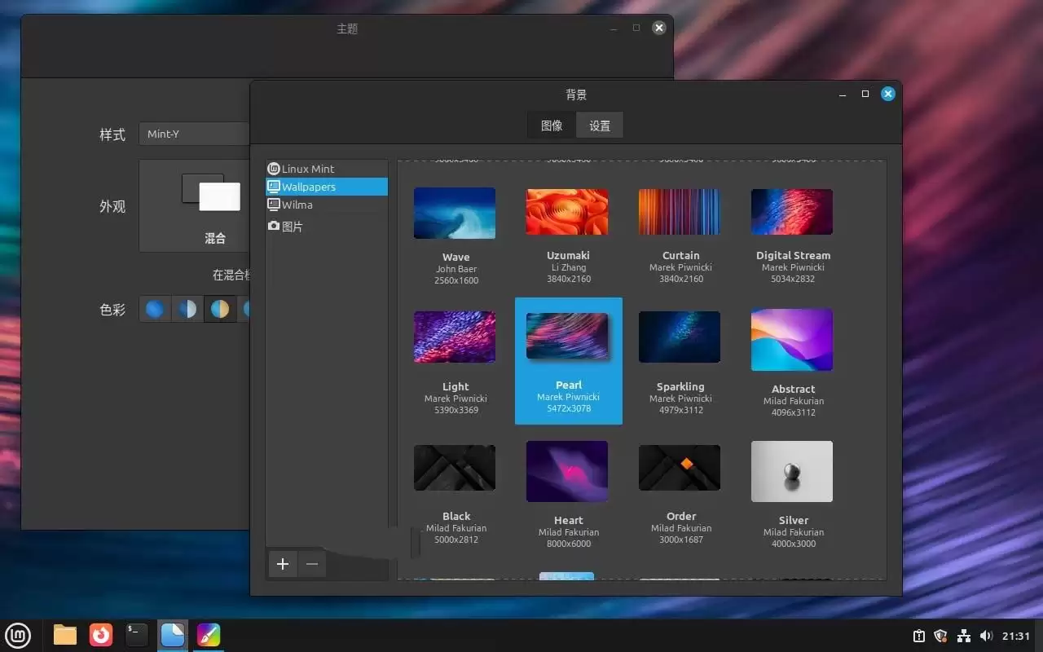Pick the solid blue color swatch

[x=155, y=310]
